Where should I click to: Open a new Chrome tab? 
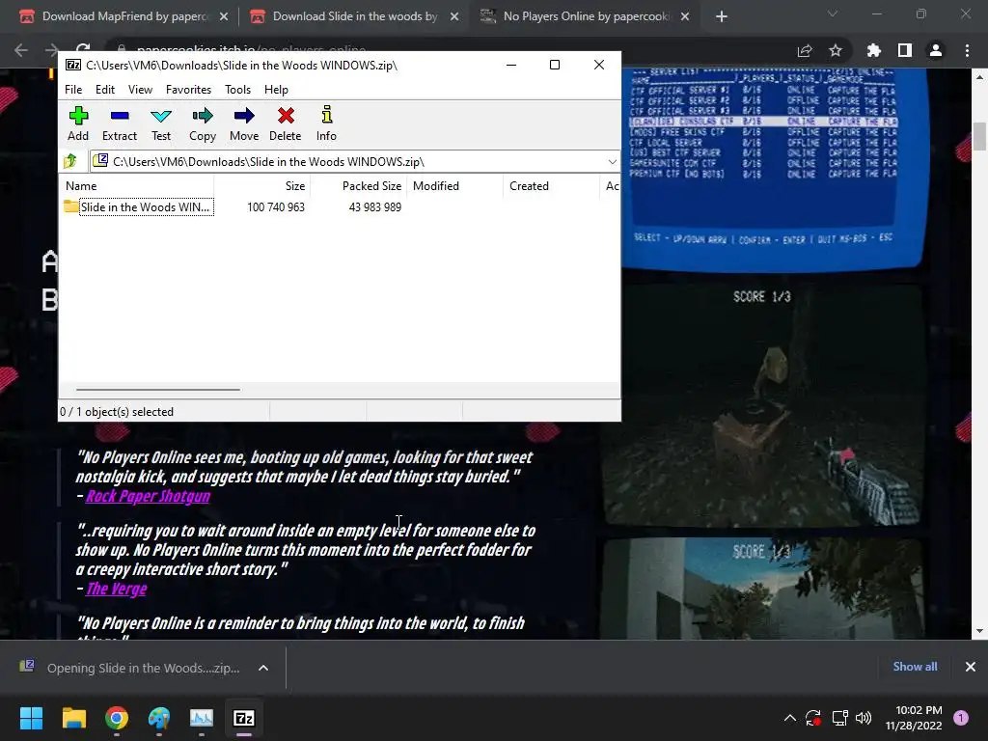click(x=722, y=16)
